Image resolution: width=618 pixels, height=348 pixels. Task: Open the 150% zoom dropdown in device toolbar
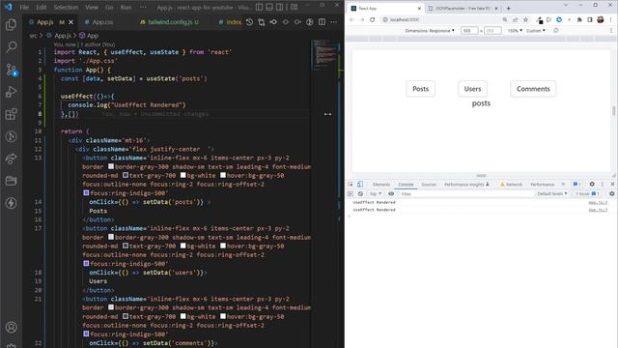point(515,30)
